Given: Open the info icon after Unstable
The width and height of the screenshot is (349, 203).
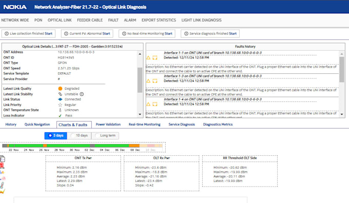Looking at the screenshot, I should pos(82,94).
